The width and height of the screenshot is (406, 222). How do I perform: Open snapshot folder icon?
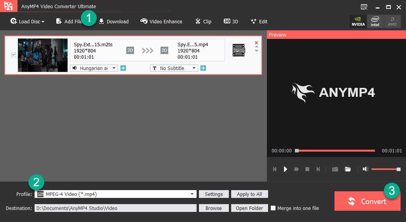coord(348,169)
